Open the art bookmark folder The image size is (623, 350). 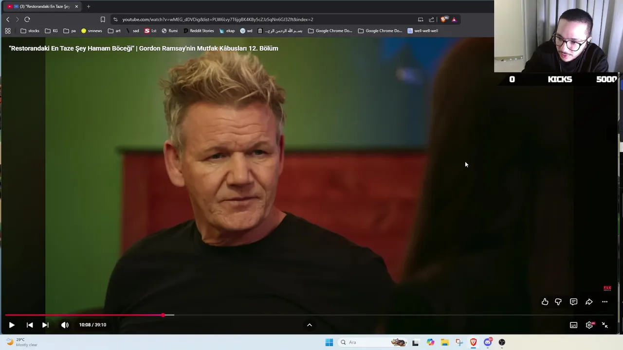coord(114,31)
